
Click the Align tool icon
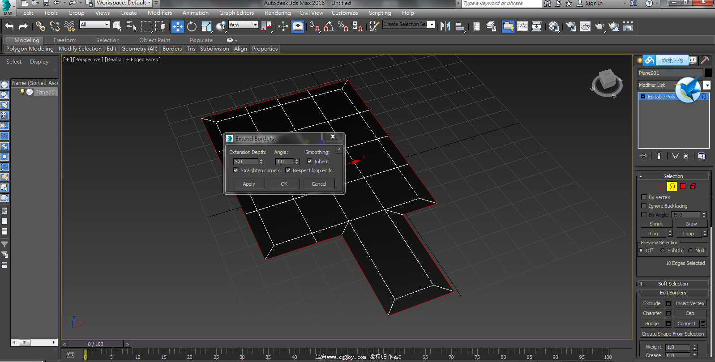460,26
